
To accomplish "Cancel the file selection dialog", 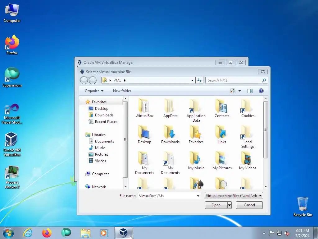I will click(249, 205).
